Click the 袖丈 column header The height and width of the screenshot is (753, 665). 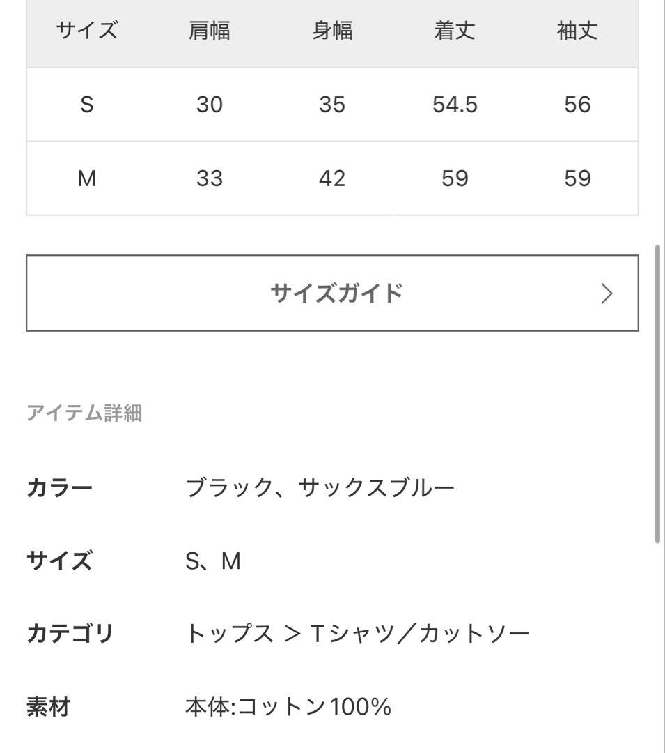tap(577, 31)
